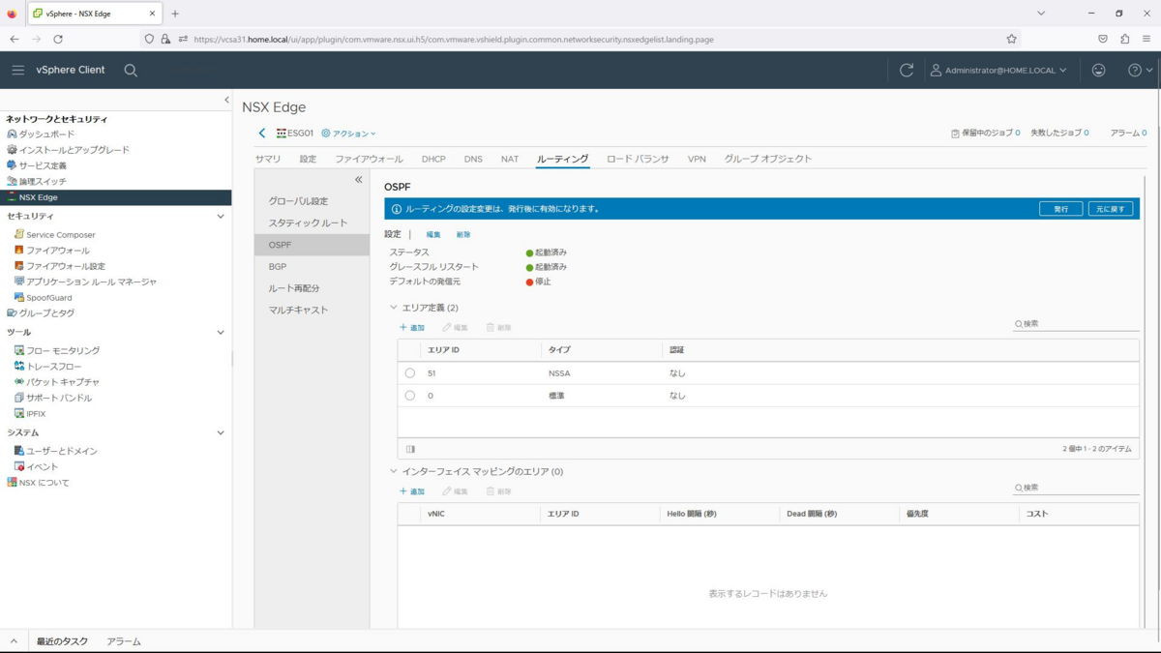This screenshot has width=1161, height=653.
Task: Open ユーザーとドメイン
Action: pyautogui.click(x=61, y=452)
